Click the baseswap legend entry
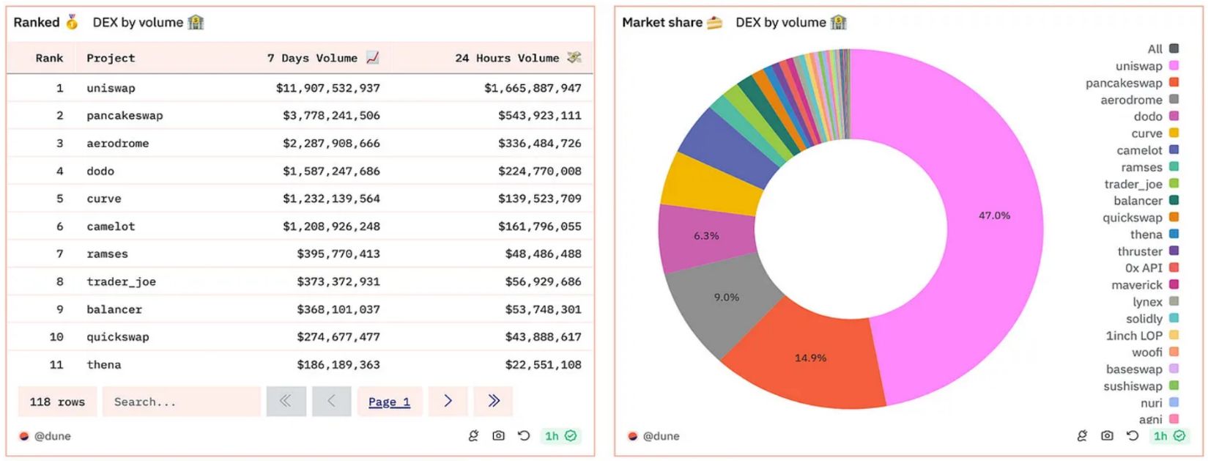This screenshot has height=461, width=1208. [1142, 369]
